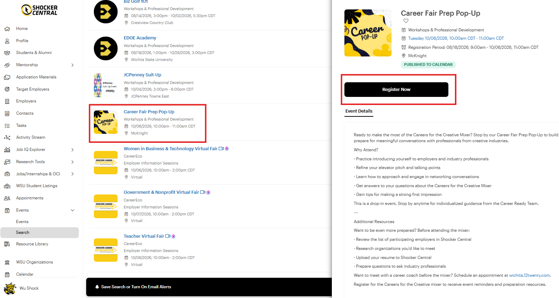Open the Teacher Virtual Fair link
The height and width of the screenshot is (298, 559).
point(144,236)
